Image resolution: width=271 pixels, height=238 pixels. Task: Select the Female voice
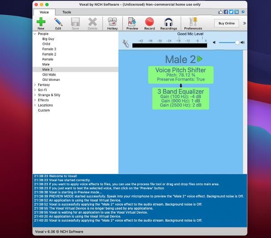[48, 59]
